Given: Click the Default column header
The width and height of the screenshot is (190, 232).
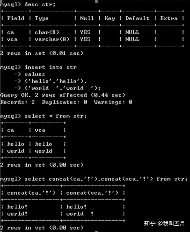Looking at the screenshot, I should [x=137, y=18].
